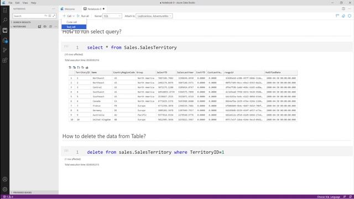Image resolution: width=354 pixels, height=199 pixels.
Task: Click the save as JSON icon above results grid
Action: (x=79, y=67)
